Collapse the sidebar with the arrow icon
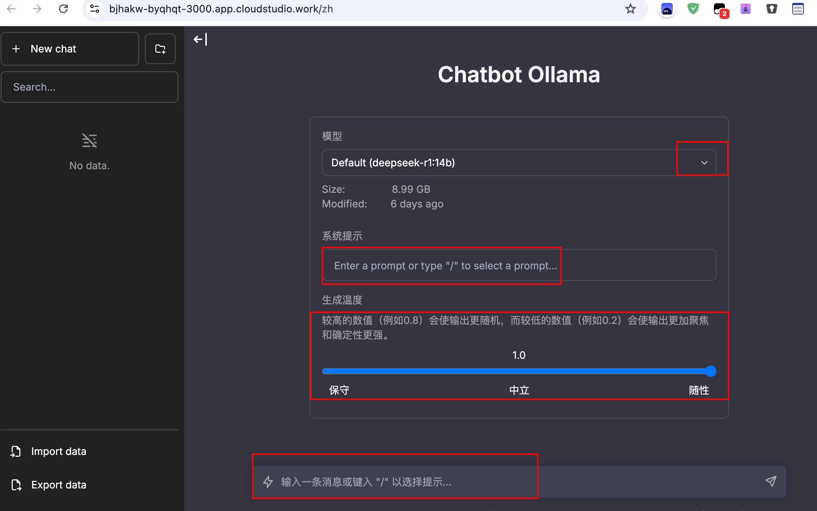Viewport: 817px width, 511px height. pyautogui.click(x=201, y=39)
